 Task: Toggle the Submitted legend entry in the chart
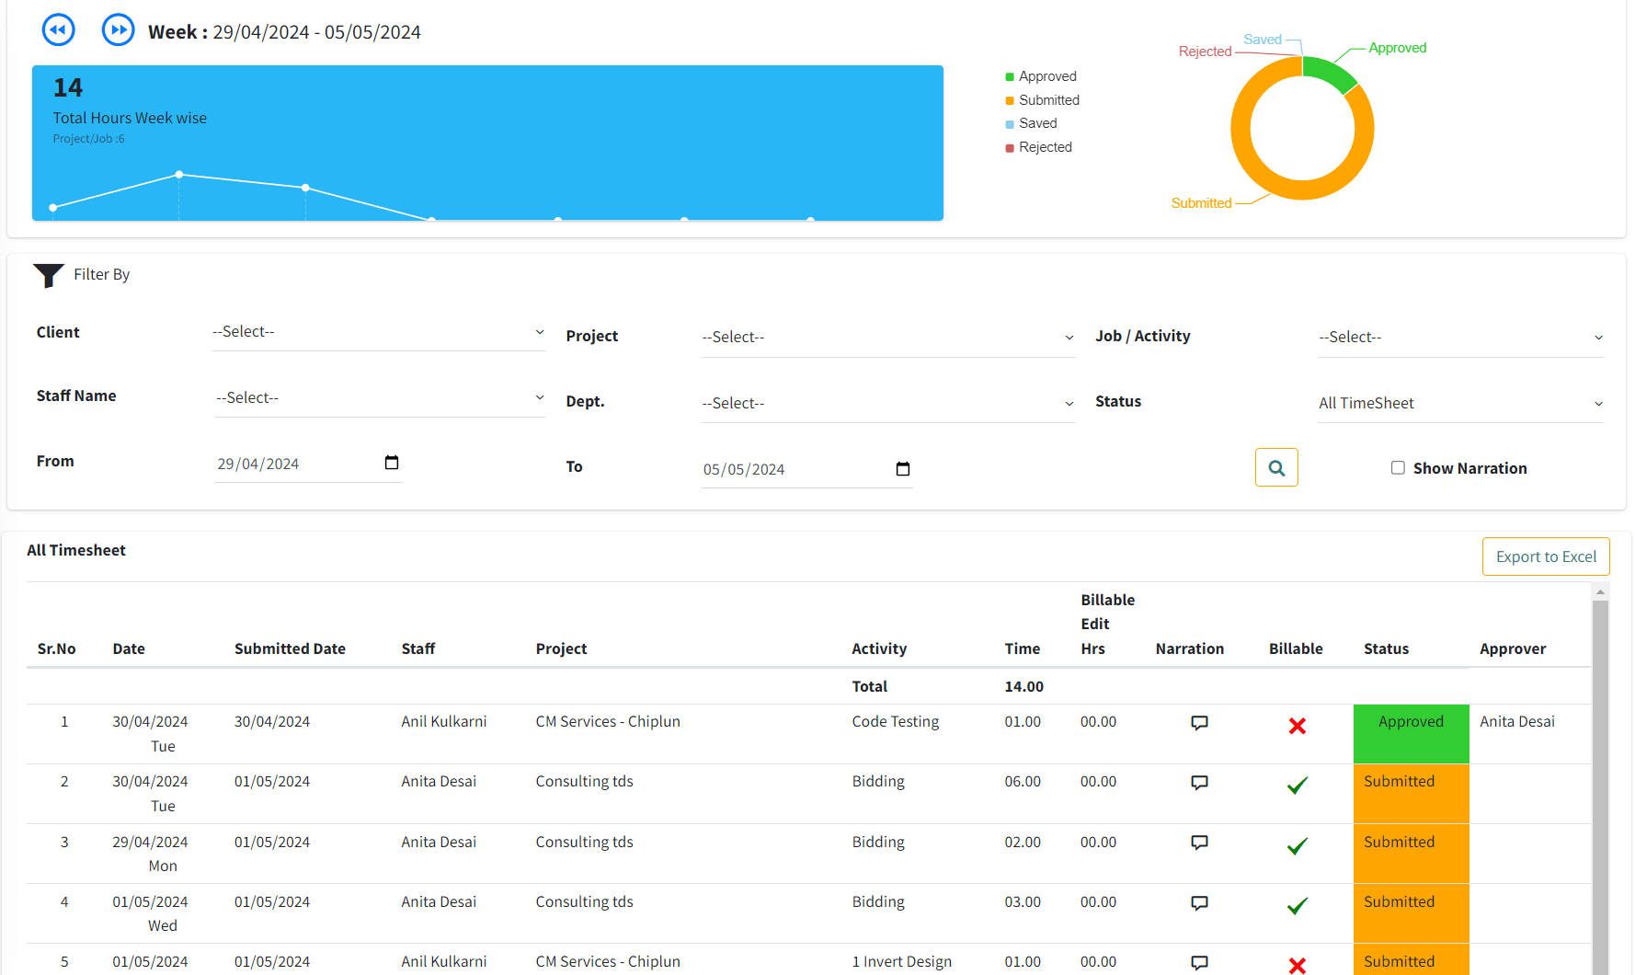tap(1043, 100)
